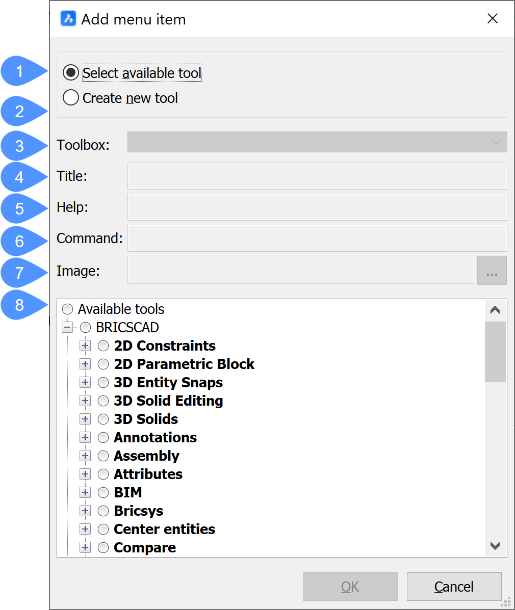Click the BricsCAD logo icon in title bar
This screenshot has width=515, height=610.
(68, 19)
